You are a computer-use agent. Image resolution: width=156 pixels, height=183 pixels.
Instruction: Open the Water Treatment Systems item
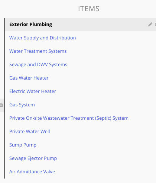click(x=38, y=51)
